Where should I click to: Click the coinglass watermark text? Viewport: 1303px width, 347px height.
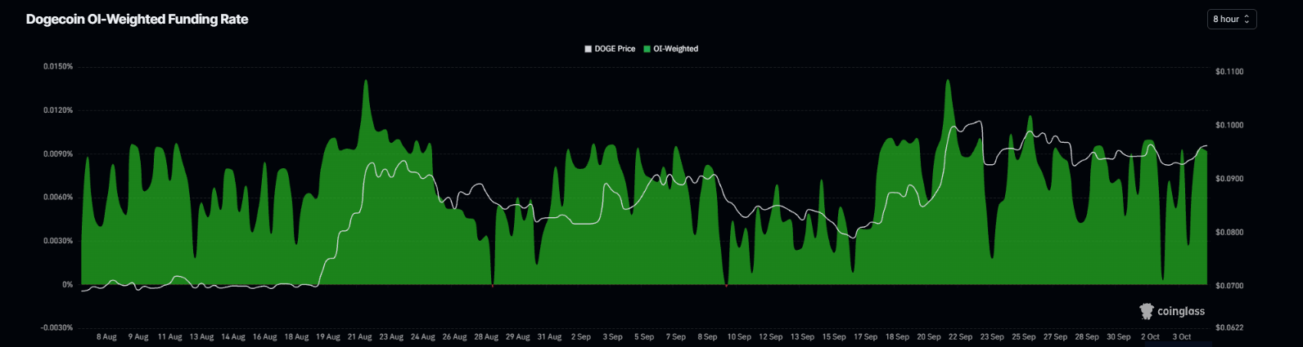pyautogui.click(x=1181, y=311)
